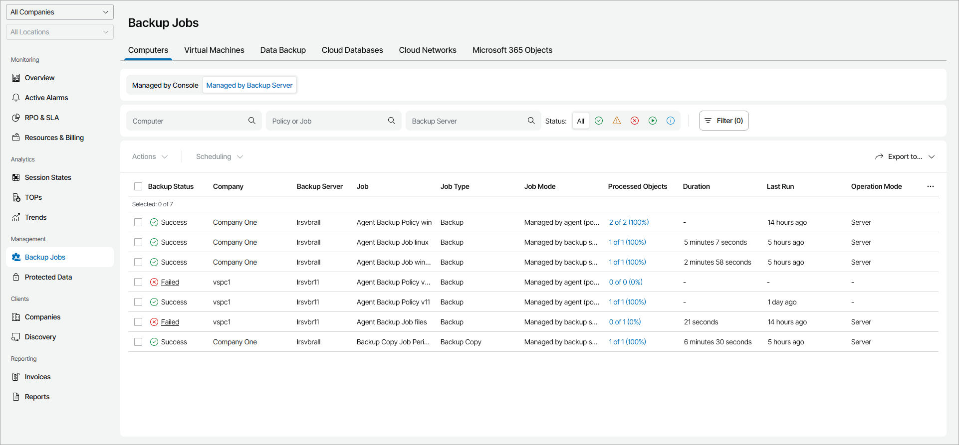This screenshot has height=445, width=959.
Task: Click the column options ellipsis icon
Action: point(931,186)
